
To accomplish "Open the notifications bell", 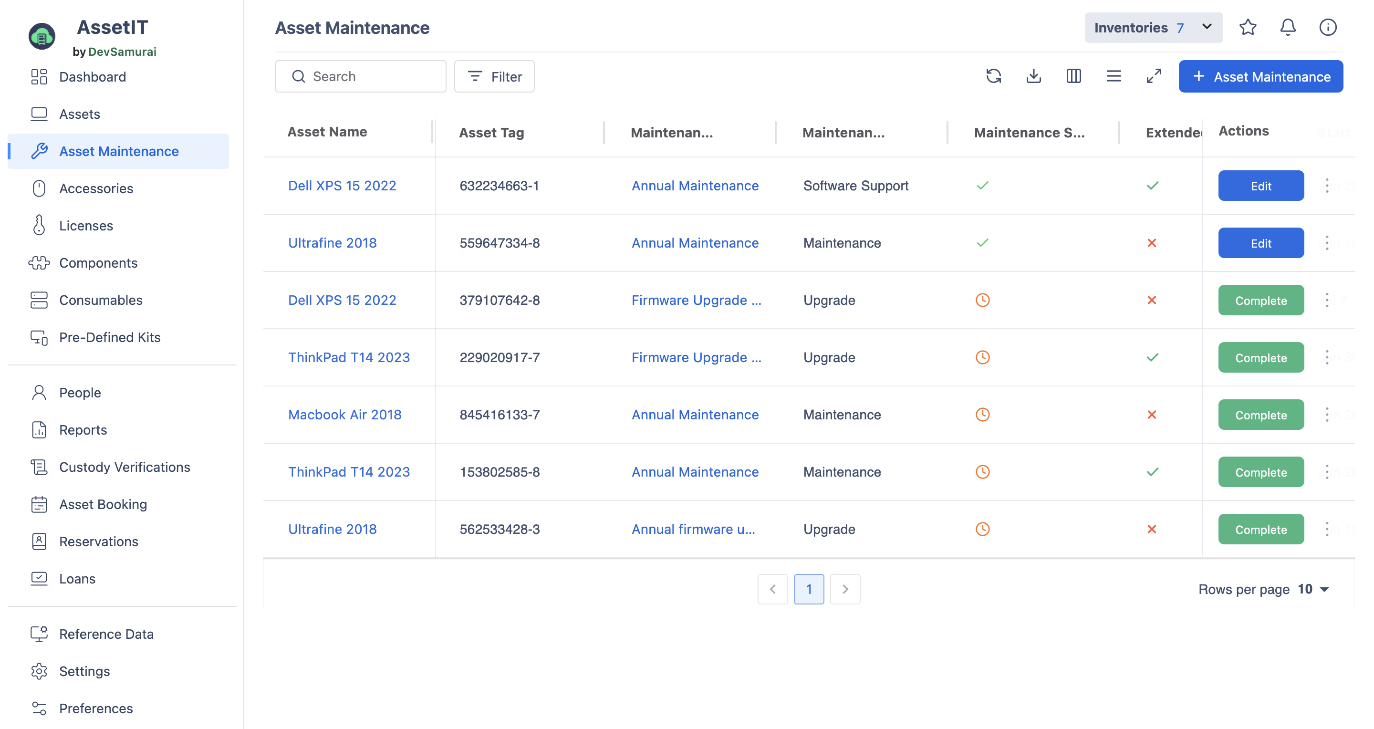I will pyautogui.click(x=1288, y=27).
